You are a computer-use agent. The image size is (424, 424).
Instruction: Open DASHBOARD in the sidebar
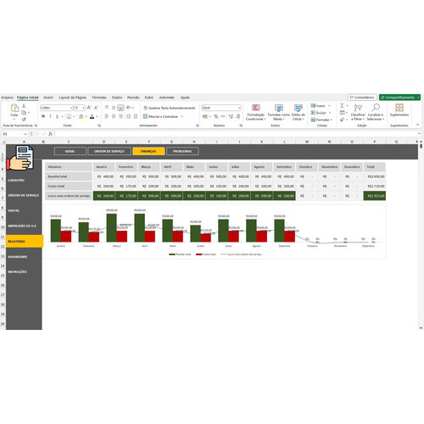click(x=18, y=257)
